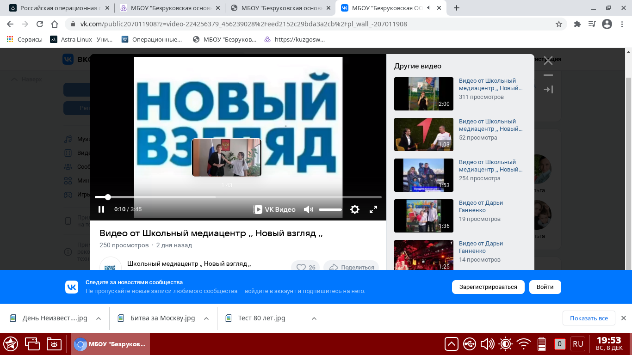This screenshot has height=355, width=632.
Task: Open Дарьи Ганненко video with 14 просмотров
Action: (481, 247)
